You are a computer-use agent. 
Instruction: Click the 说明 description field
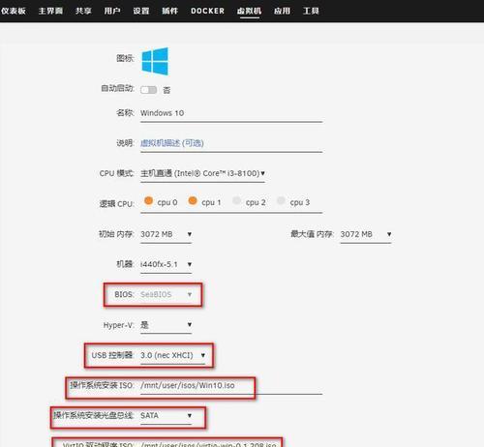231,143
